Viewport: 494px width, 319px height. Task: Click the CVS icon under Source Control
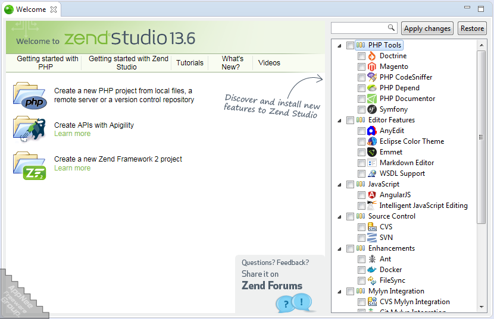(372, 227)
